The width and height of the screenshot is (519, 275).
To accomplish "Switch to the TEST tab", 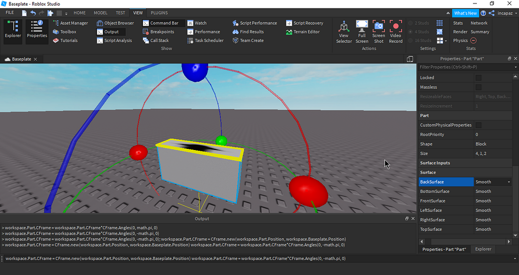I will point(120,13).
